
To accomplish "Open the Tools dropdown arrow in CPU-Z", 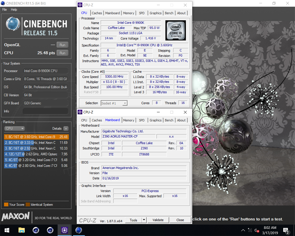I will tap(144, 220).
